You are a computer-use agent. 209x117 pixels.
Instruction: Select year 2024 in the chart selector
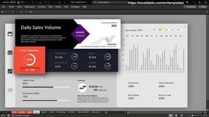coord(172,30)
